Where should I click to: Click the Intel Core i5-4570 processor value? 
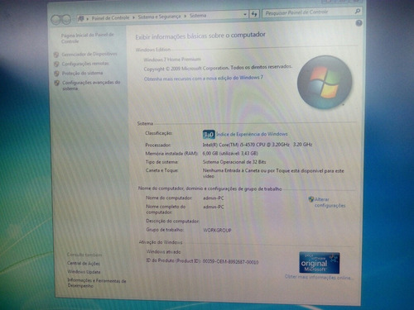[258, 145]
